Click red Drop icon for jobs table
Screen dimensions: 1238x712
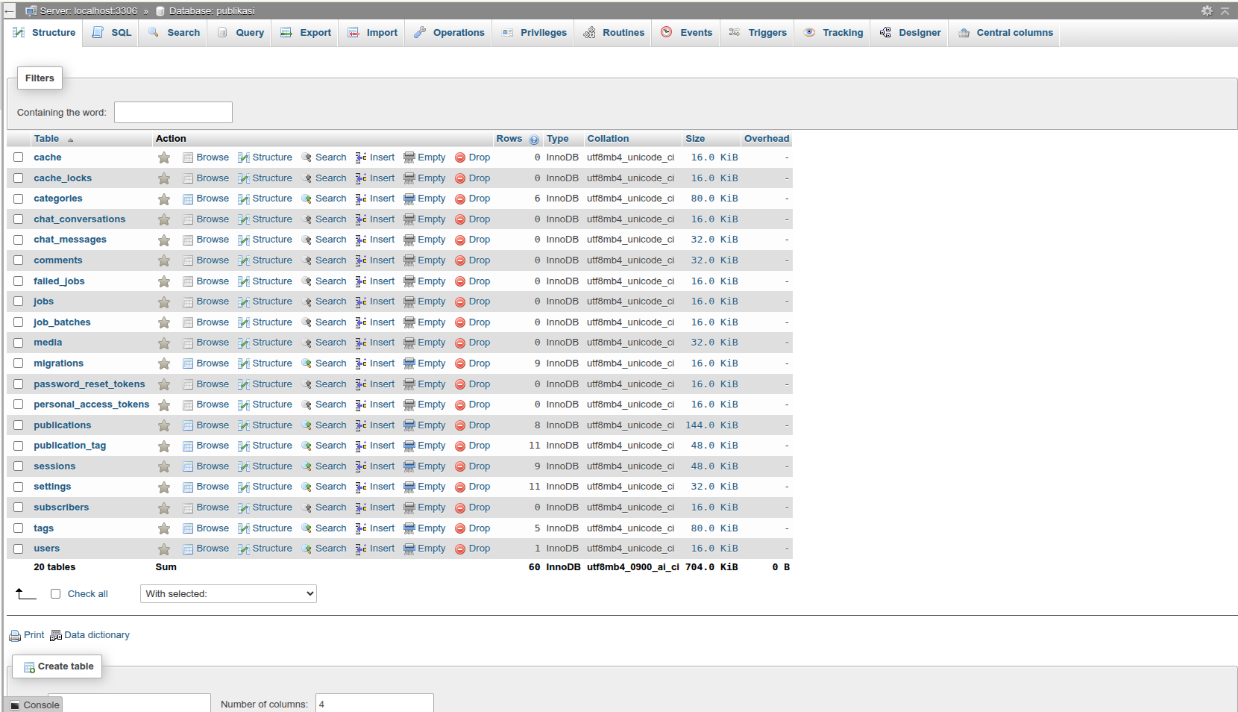point(460,302)
